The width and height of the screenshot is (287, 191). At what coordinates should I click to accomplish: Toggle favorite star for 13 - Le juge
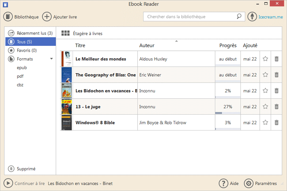(265, 107)
